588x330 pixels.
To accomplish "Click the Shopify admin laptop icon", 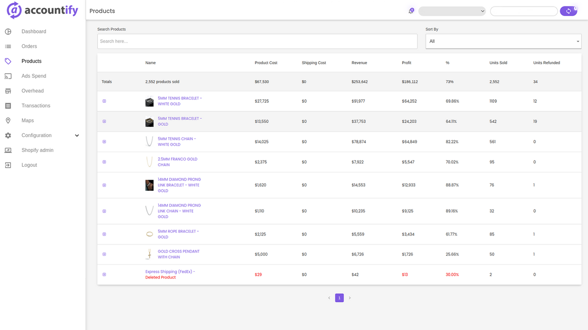I will pos(8,150).
